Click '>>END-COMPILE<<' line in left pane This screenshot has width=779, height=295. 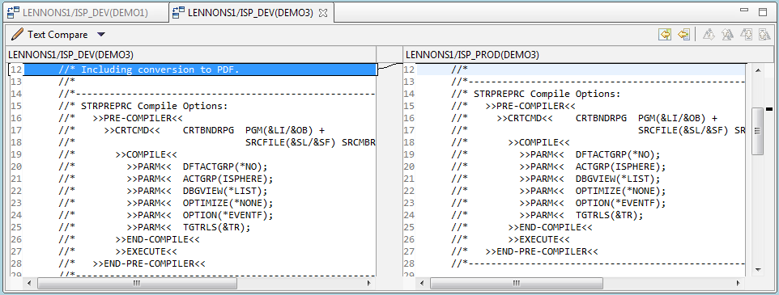coord(157,239)
